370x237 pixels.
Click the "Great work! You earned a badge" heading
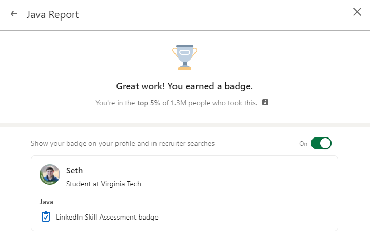[185, 86]
